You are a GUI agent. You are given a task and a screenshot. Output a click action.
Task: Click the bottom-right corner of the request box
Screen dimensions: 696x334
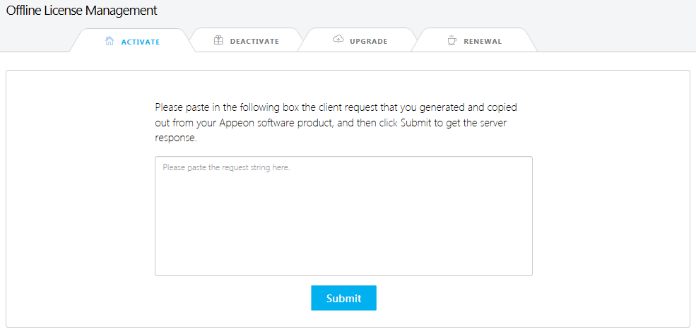pos(529,272)
